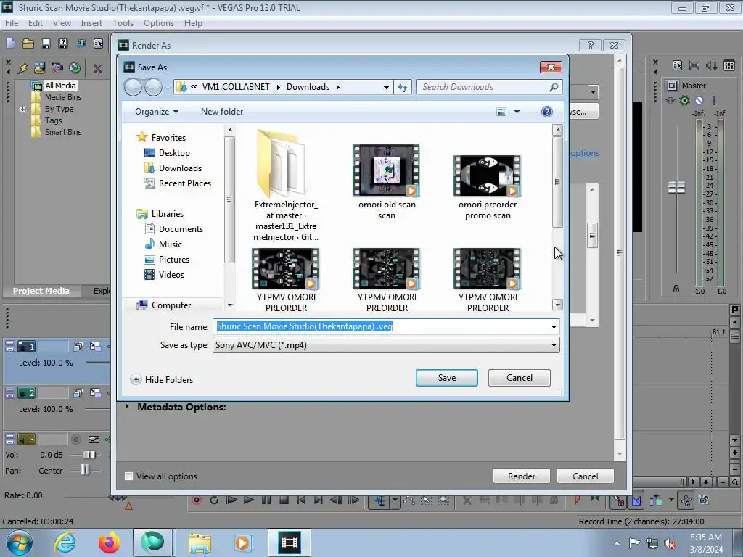This screenshot has width=743, height=557.
Task: Toggle Master output mute (circle-slash) icon
Action: point(699,100)
